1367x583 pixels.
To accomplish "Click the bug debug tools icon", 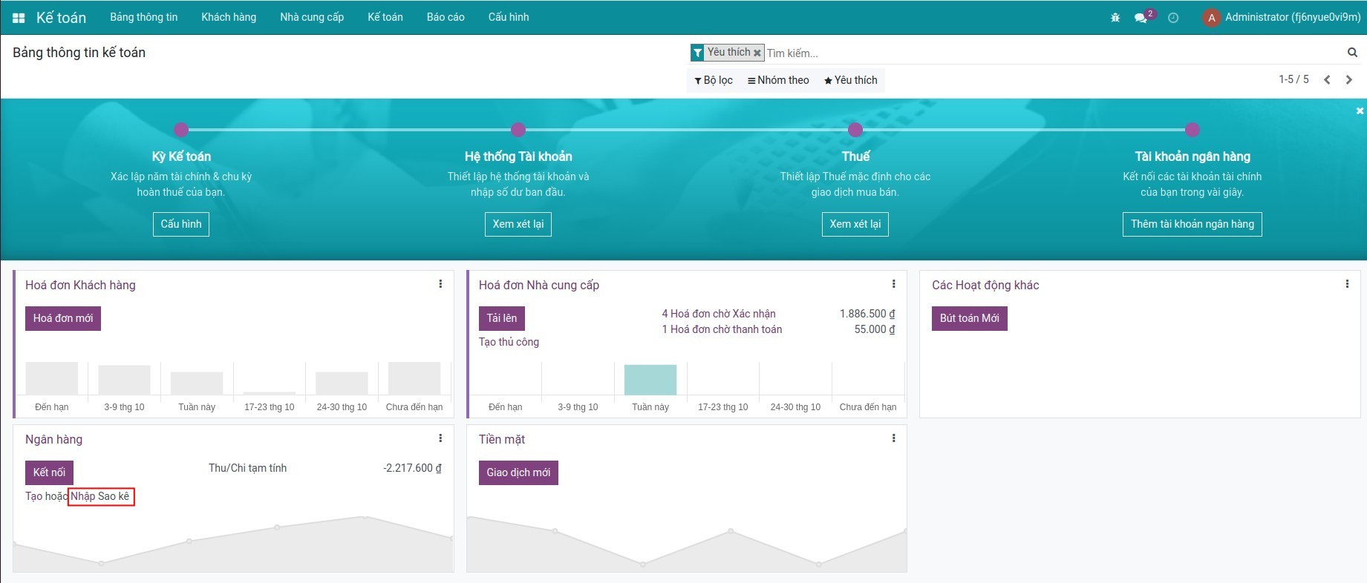I will pyautogui.click(x=1115, y=18).
